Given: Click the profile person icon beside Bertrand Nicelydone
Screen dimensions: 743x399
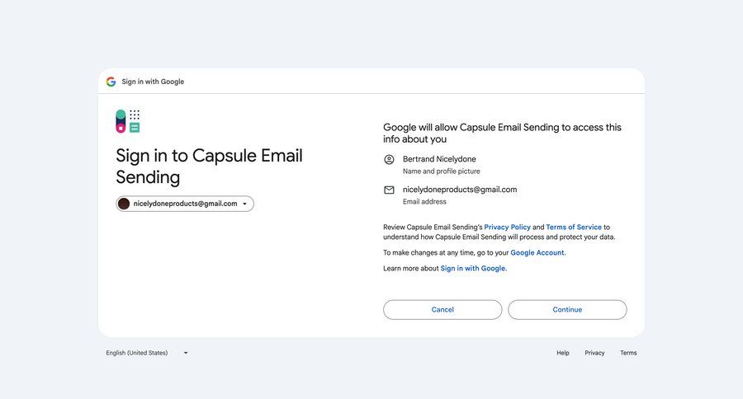Looking at the screenshot, I should (x=390, y=159).
